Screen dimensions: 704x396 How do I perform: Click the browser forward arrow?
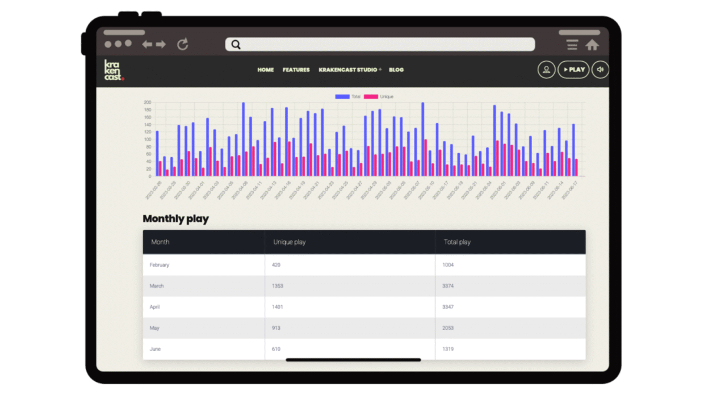click(x=161, y=44)
